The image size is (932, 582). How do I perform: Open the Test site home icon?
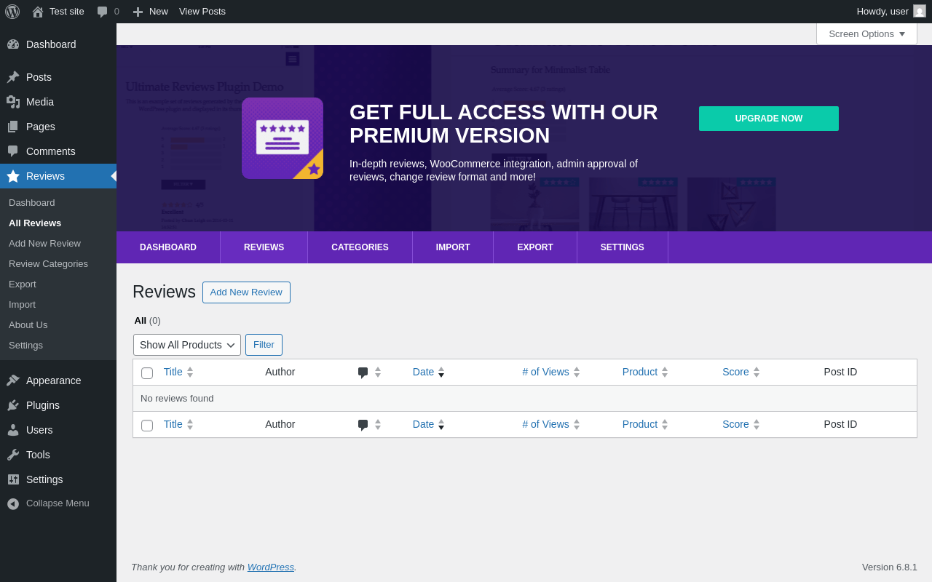pyautogui.click(x=38, y=12)
